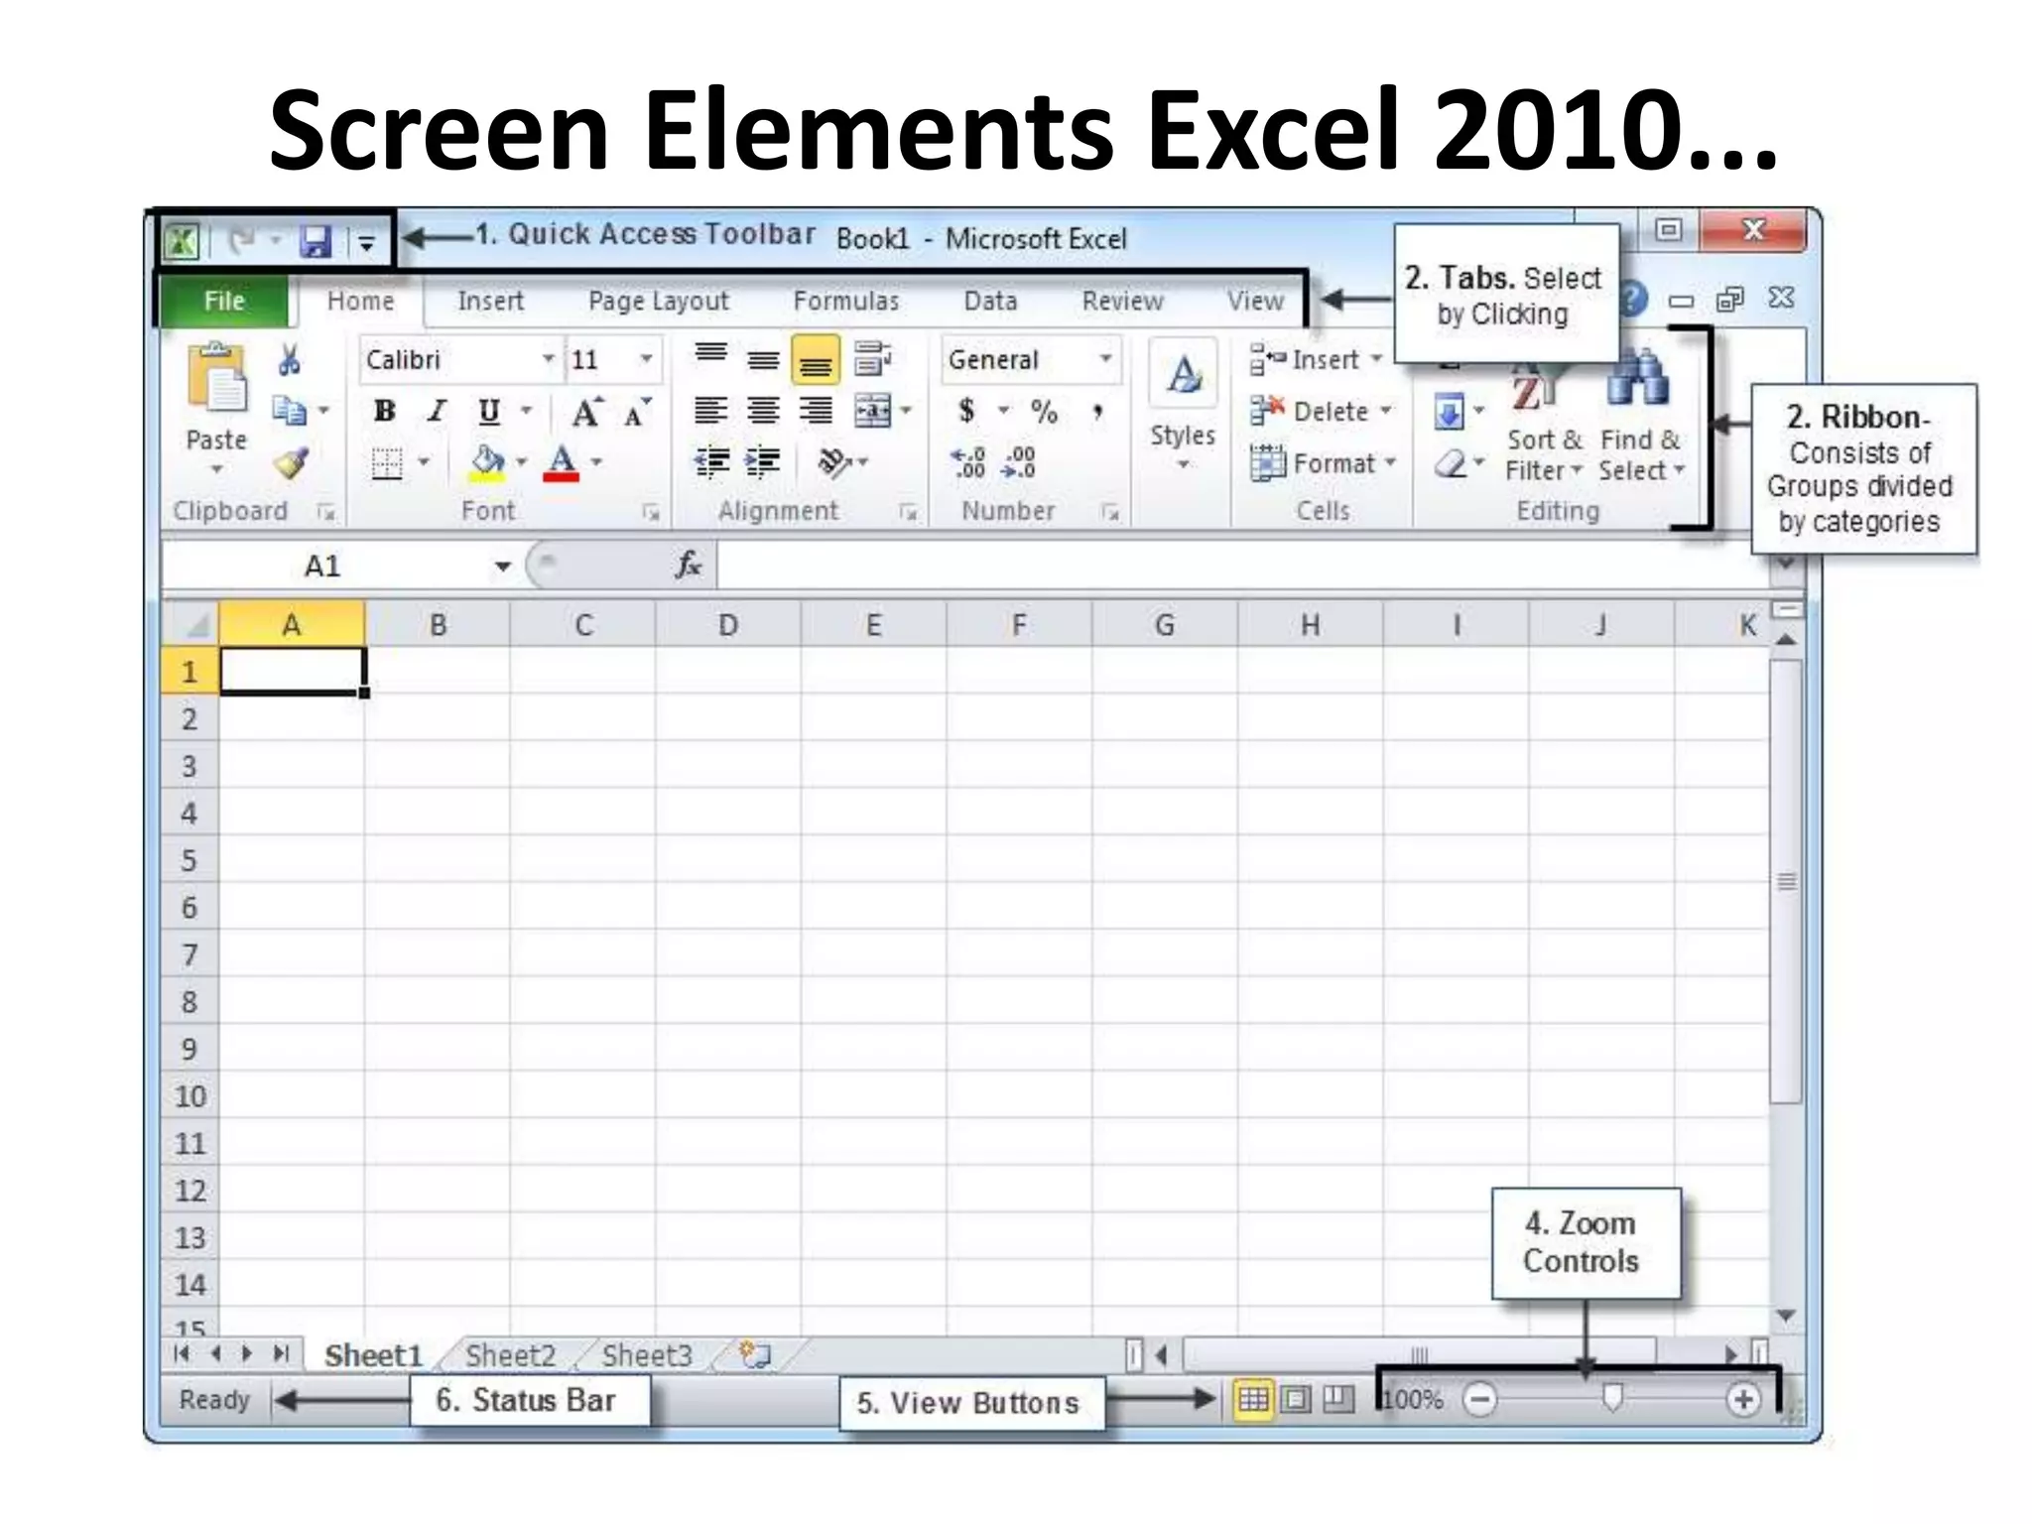This screenshot has width=2032, height=1524.
Task: Click the Accounting dollar sign format
Action: (966, 410)
